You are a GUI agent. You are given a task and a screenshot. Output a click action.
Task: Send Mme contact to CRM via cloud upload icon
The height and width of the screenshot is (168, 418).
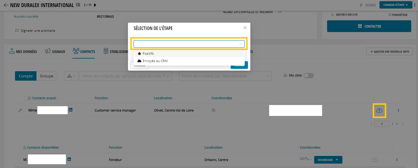click(x=379, y=110)
